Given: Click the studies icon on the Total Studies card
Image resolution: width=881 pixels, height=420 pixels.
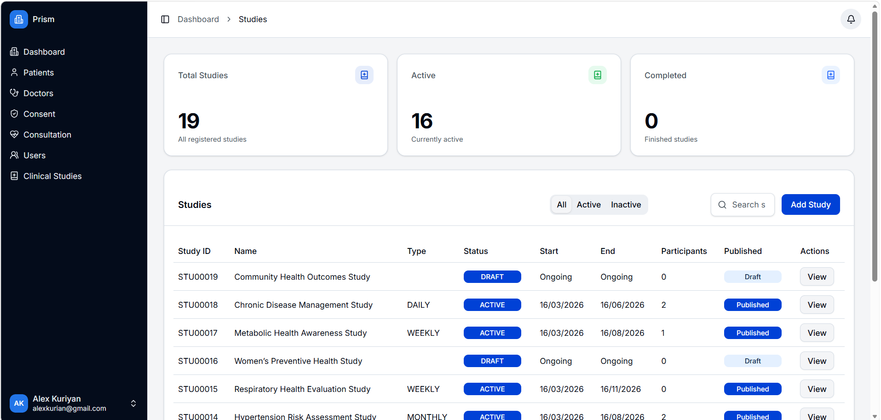Looking at the screenshot, I should click(x=364, y=75).
